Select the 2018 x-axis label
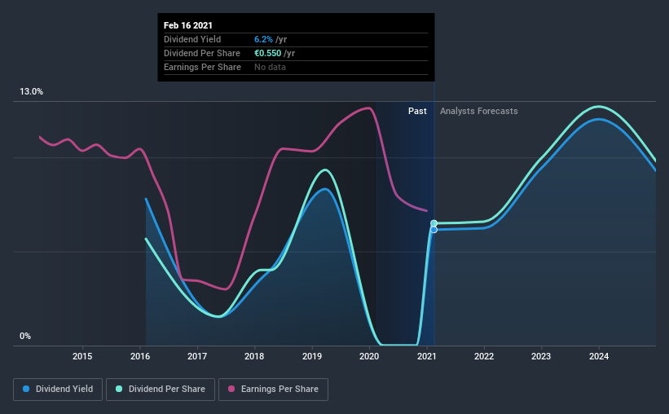Viewport: 669px width, 414px height. coord(254,356)
